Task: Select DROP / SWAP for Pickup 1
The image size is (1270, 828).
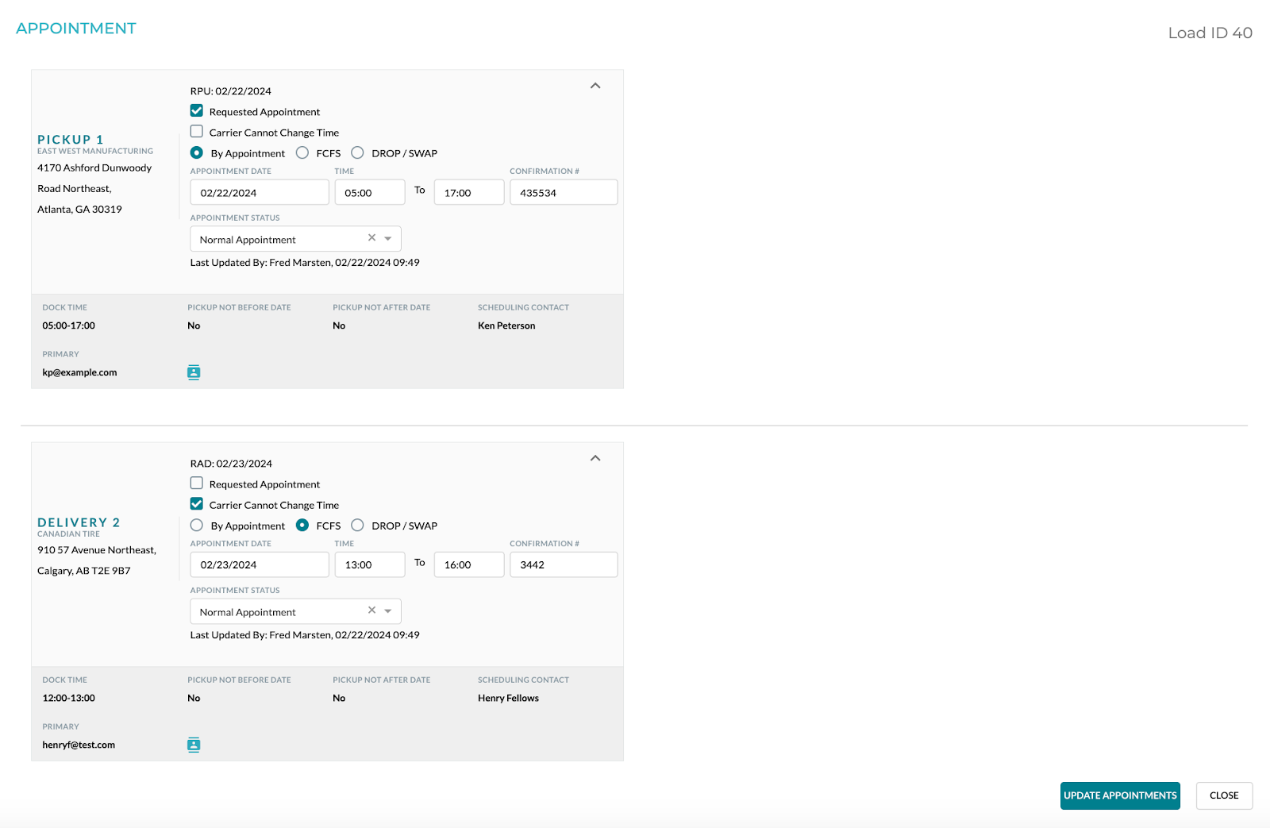Action: pyautogui.click(x=358, y=153)
